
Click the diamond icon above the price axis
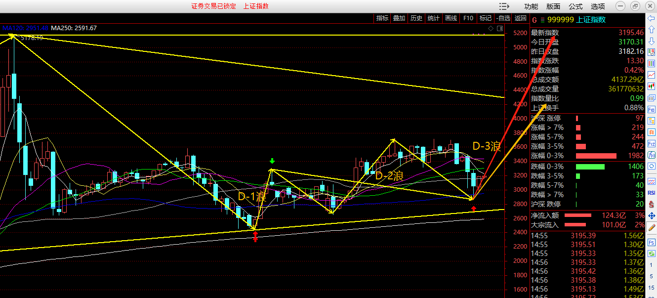pos(491,29)
